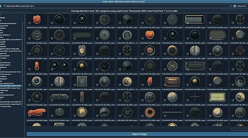The height and width of the screenshot is (138, 248).
Task: Select the wide dark button-grid panel asset
Action: pyautogui.click(x=195, y=66)
